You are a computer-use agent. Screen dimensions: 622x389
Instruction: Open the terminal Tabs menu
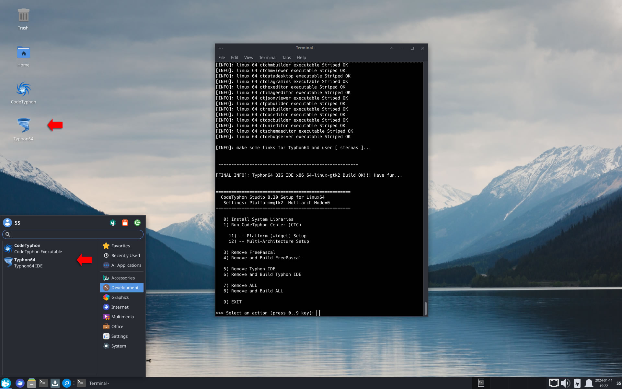tap(286, 57)
